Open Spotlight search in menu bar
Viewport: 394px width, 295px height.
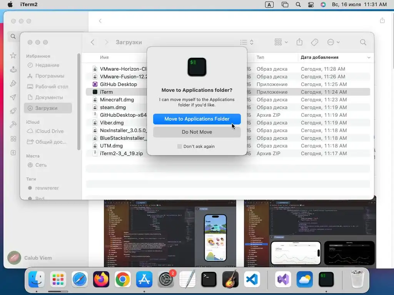[x=298, y=4]
